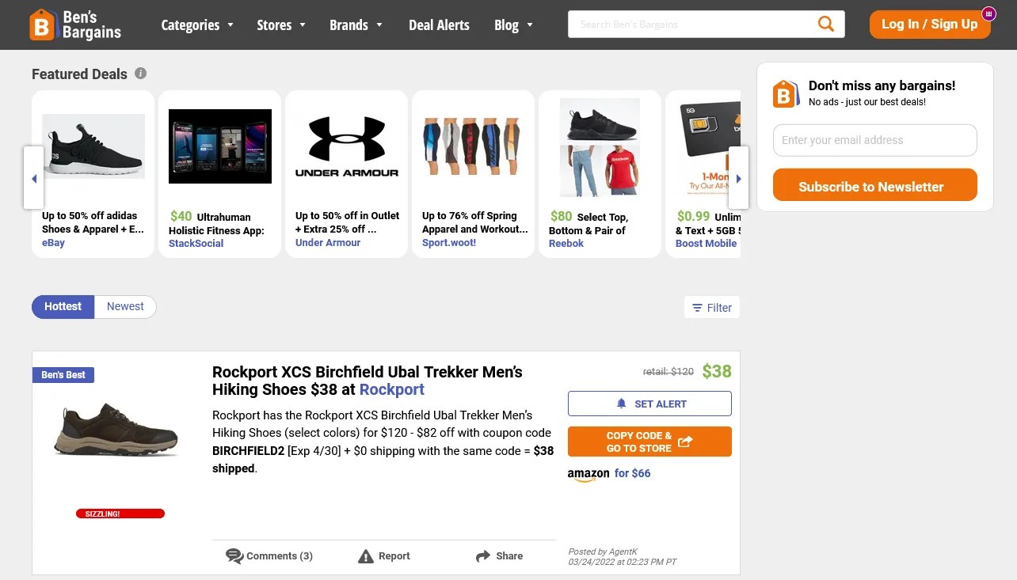The width and height of the screenshot is (1017, 580).
Task: Click the info icon beside Featured Deals
Action: [140, 73]
